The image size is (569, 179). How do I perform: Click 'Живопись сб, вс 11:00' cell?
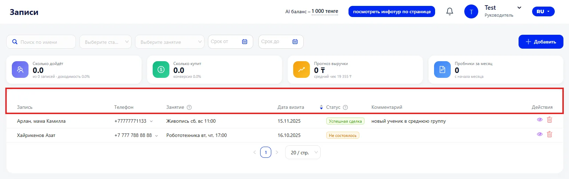point(191,121)
